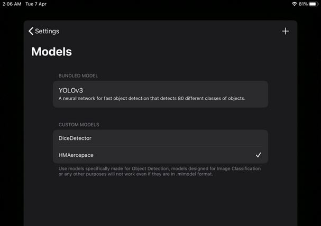Image resolution: width=321 pixels, height=226 pixels.
Task: Tap the 81% battery percentage
Action: [x=303, y=4]
